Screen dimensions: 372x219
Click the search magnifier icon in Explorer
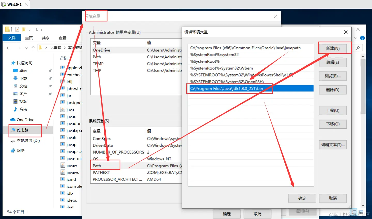[358, 48]
